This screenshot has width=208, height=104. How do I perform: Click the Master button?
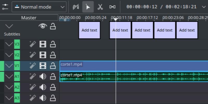click(29, 18)
